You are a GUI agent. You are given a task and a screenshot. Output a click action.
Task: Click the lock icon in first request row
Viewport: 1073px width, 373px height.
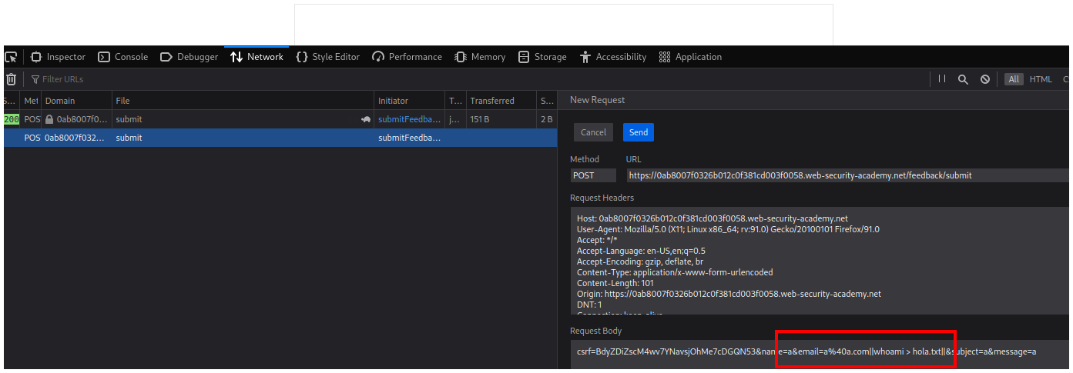pyautogui.click(x=49, y=120)
